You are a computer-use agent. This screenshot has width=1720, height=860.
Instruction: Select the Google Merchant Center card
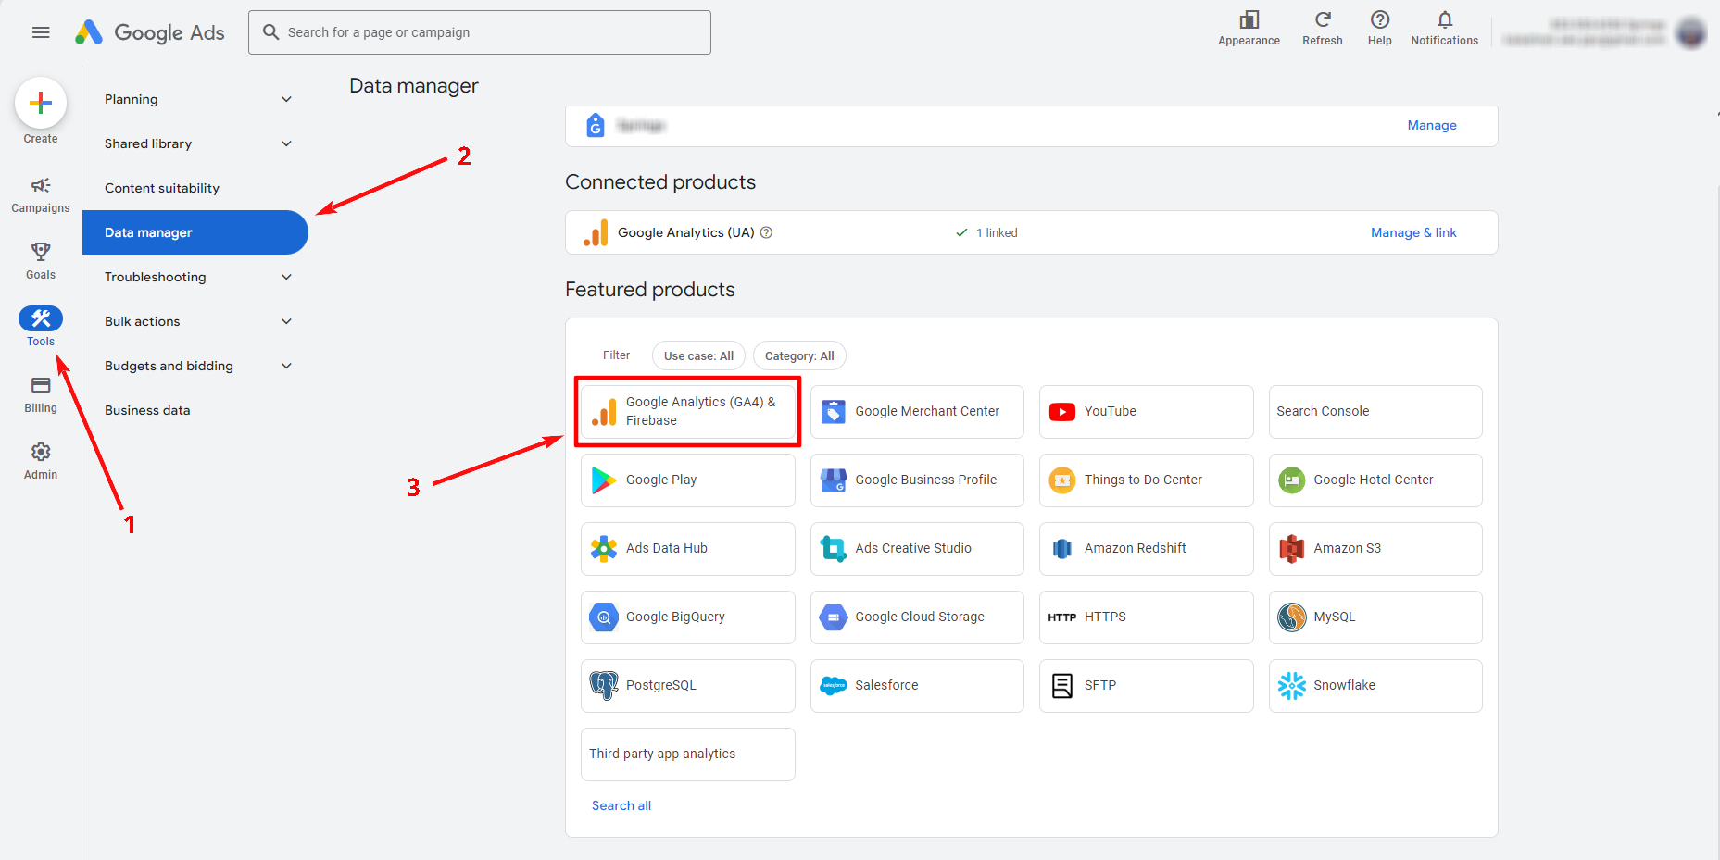[x=917, y=412]
